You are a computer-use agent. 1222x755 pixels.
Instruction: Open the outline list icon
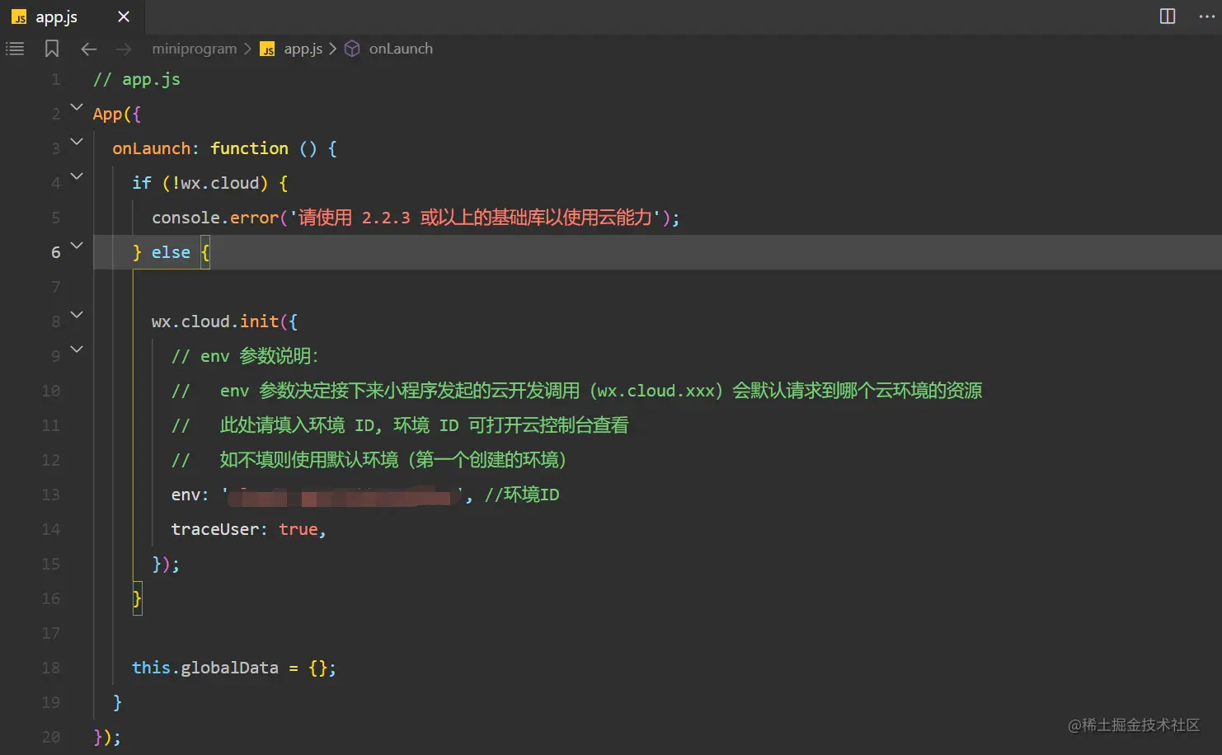[x=16, y=49]
